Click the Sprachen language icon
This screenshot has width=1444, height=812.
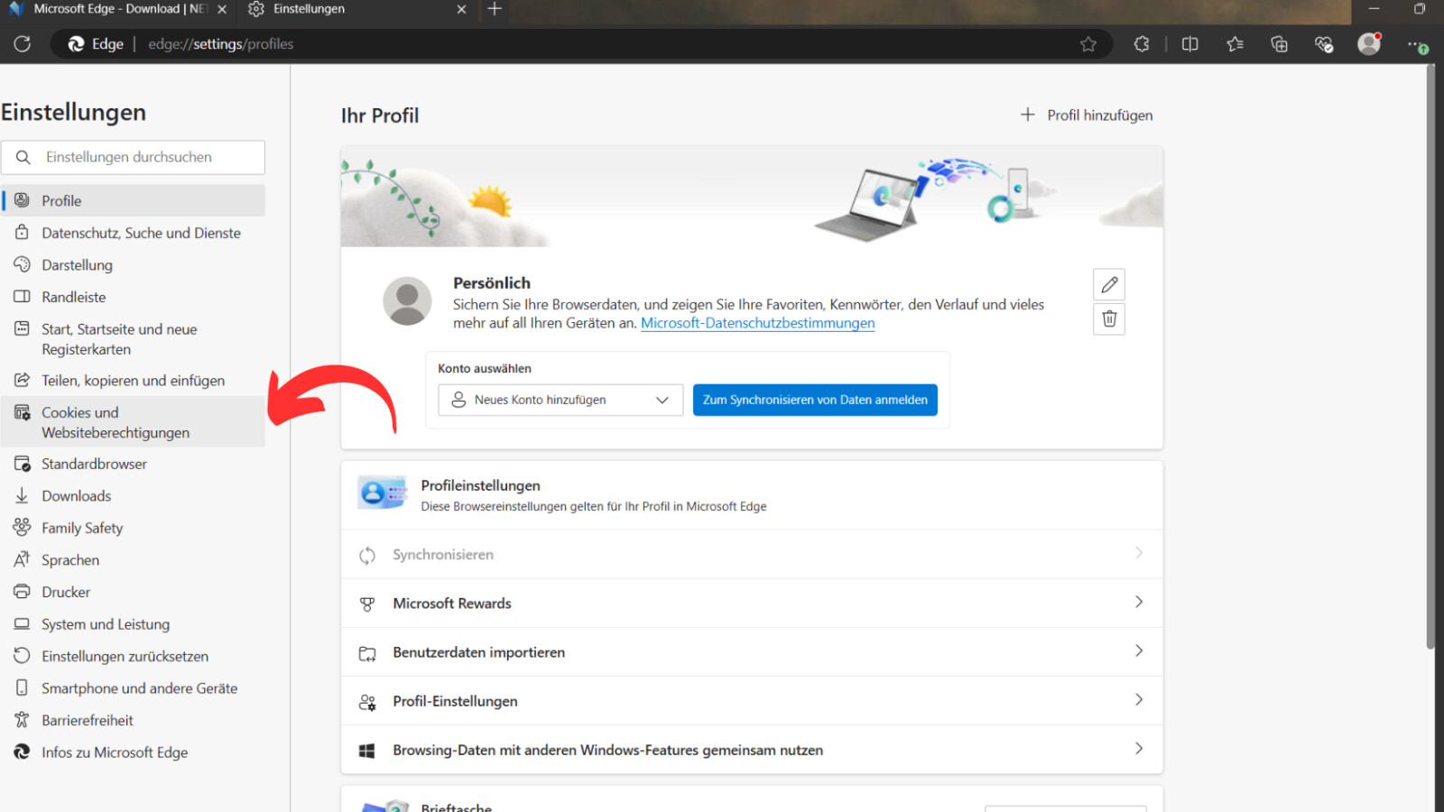23,559
